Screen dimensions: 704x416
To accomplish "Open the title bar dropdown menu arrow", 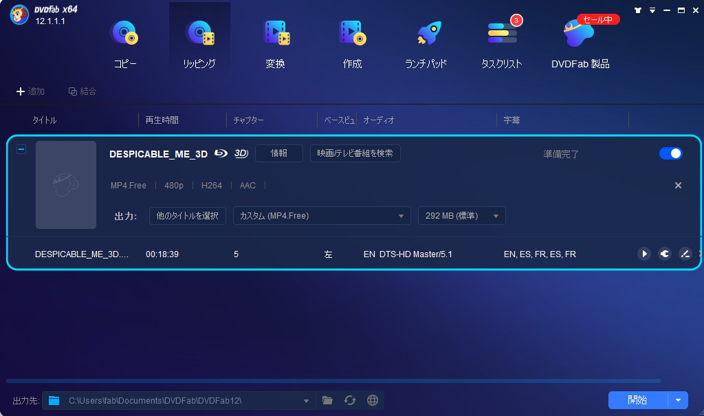I will (652, 10).
